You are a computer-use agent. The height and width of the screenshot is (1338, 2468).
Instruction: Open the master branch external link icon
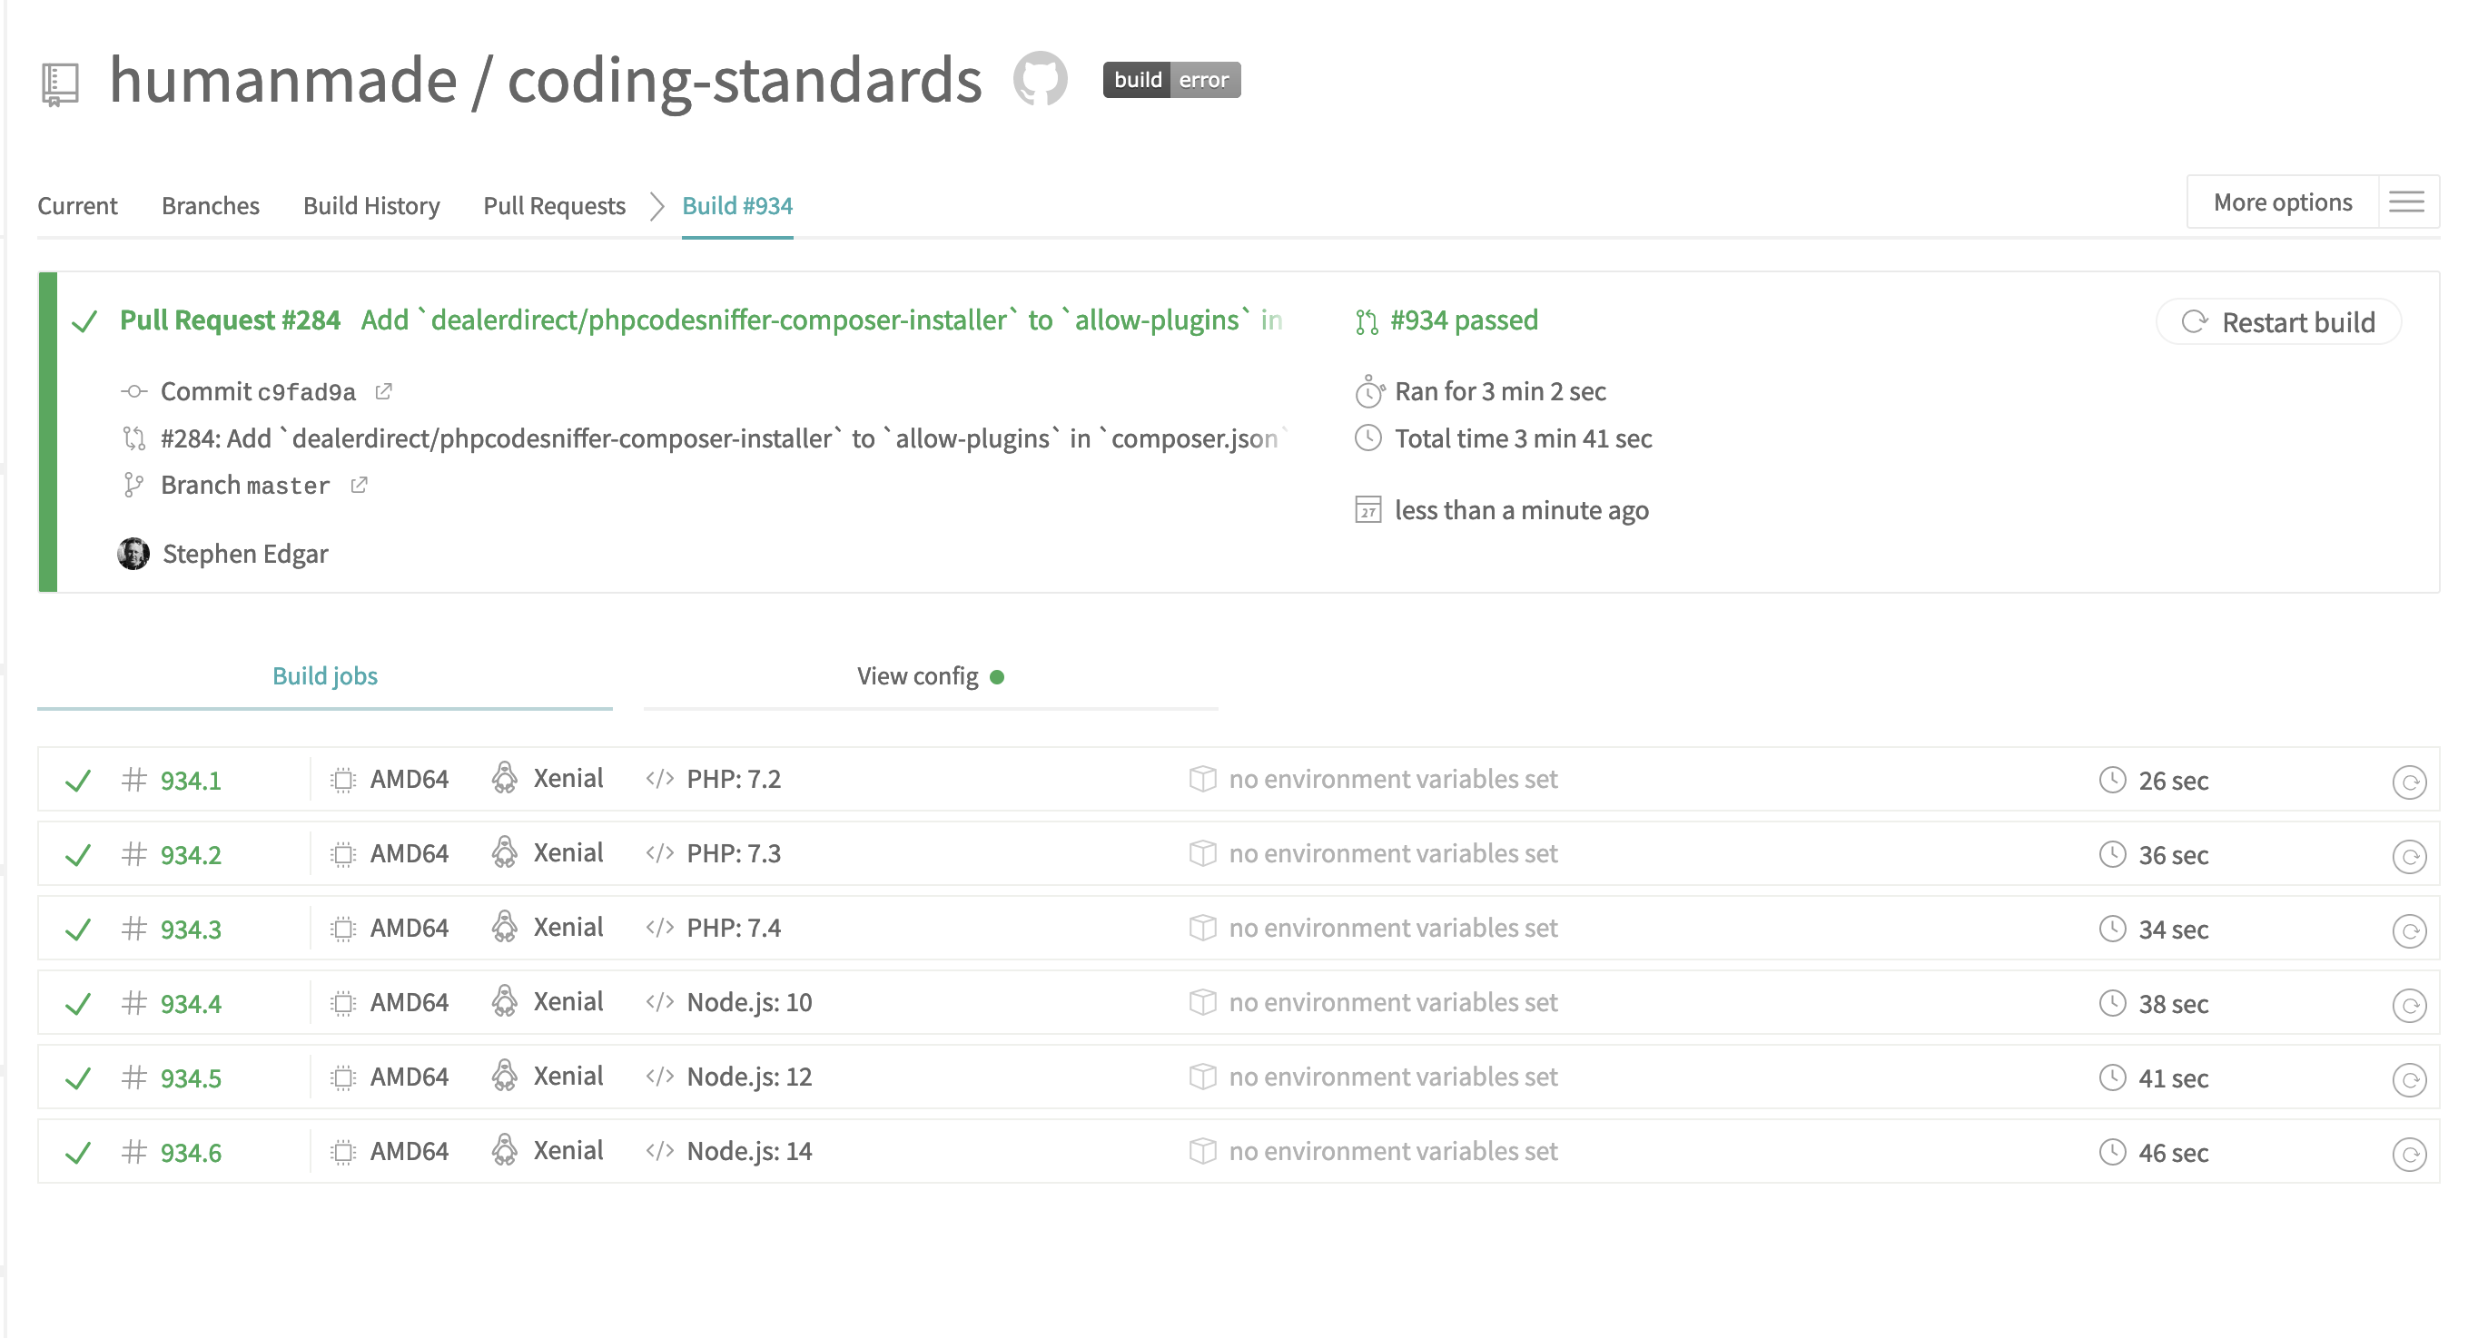[359, 486]
